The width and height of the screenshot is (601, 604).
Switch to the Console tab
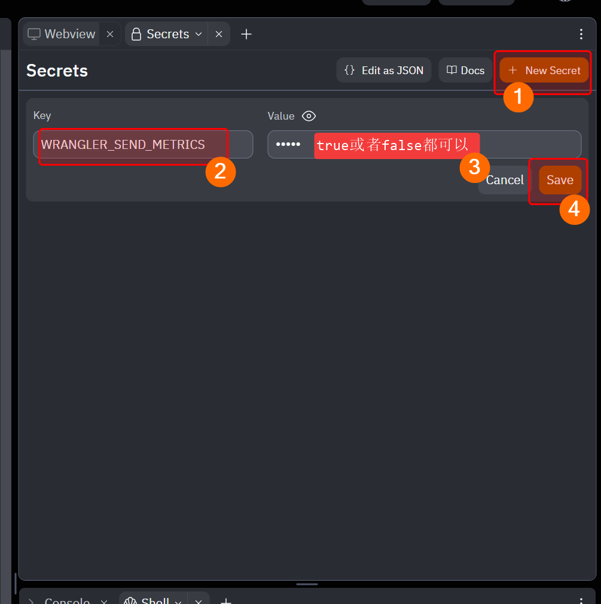tap(66, 600)
